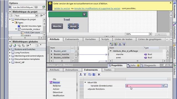Select Documentation templates library
This screenshot has width=177, height=99.
pyautogui.click(x=27, y=59)
